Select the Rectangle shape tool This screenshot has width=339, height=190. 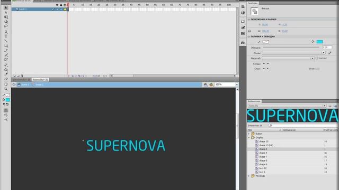(6, 46)
